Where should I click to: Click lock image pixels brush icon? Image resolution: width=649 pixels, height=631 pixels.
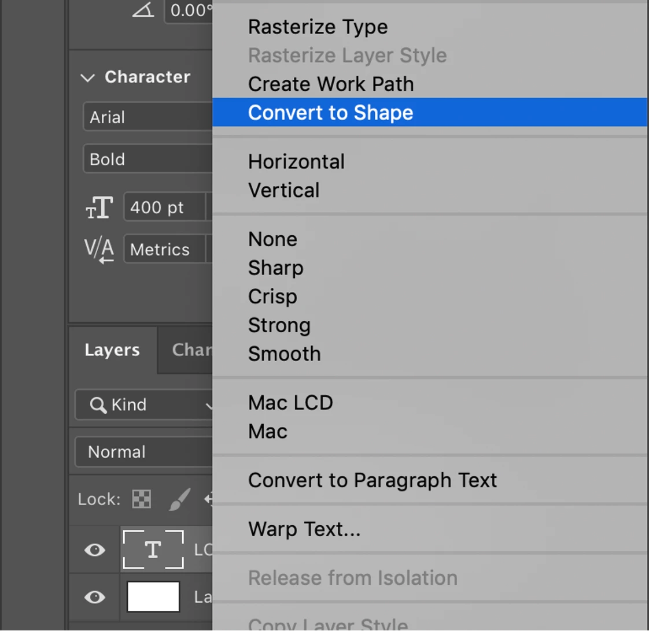179,499
